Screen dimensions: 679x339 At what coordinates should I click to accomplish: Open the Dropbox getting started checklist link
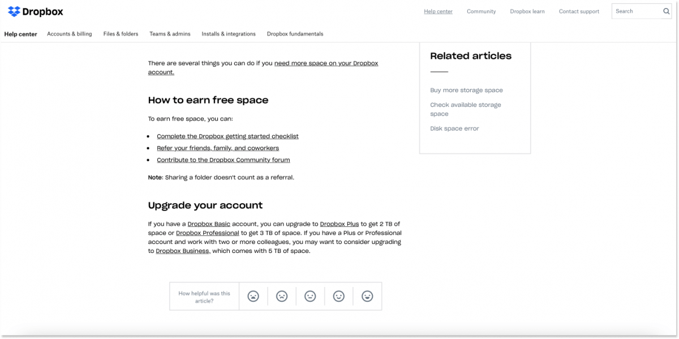[x=227, y=136]
